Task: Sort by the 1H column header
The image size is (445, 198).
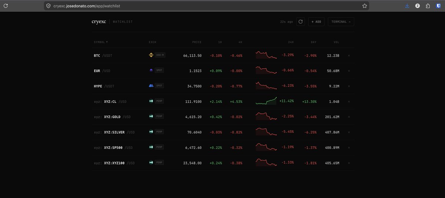Action: pyautogui.click(x=220, y=42)
